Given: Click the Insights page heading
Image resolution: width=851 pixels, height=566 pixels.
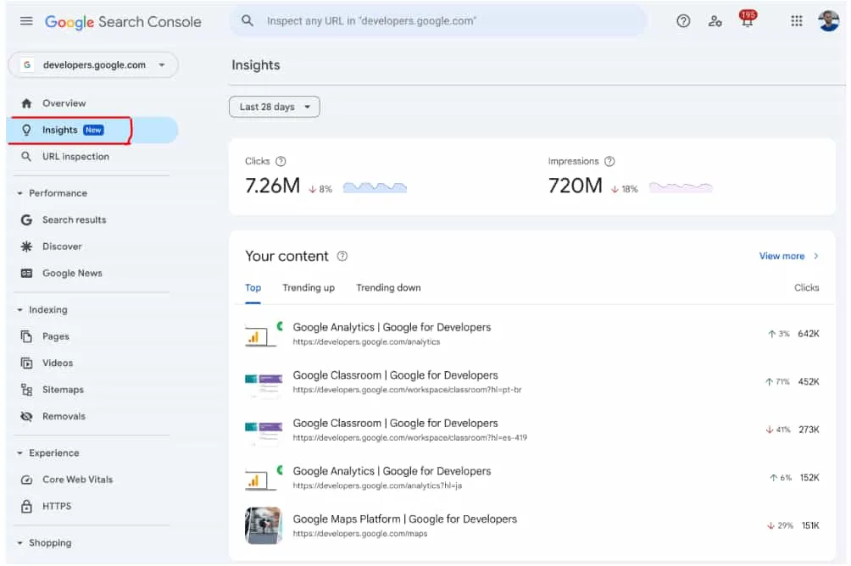Looking at the screenshot, I should point(256,65).
